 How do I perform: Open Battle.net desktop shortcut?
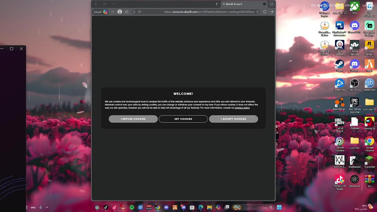tap(340, 85)
